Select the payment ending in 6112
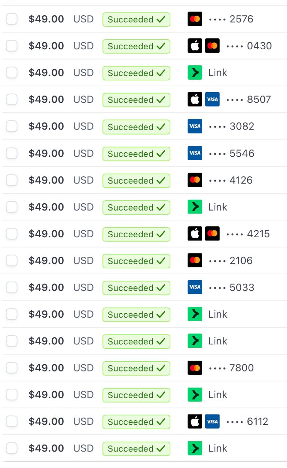287x468 pixels. point(12,422)
